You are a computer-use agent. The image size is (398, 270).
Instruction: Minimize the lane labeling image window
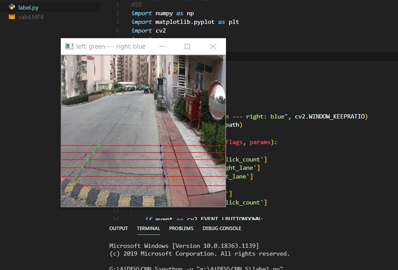click(162, 46)
